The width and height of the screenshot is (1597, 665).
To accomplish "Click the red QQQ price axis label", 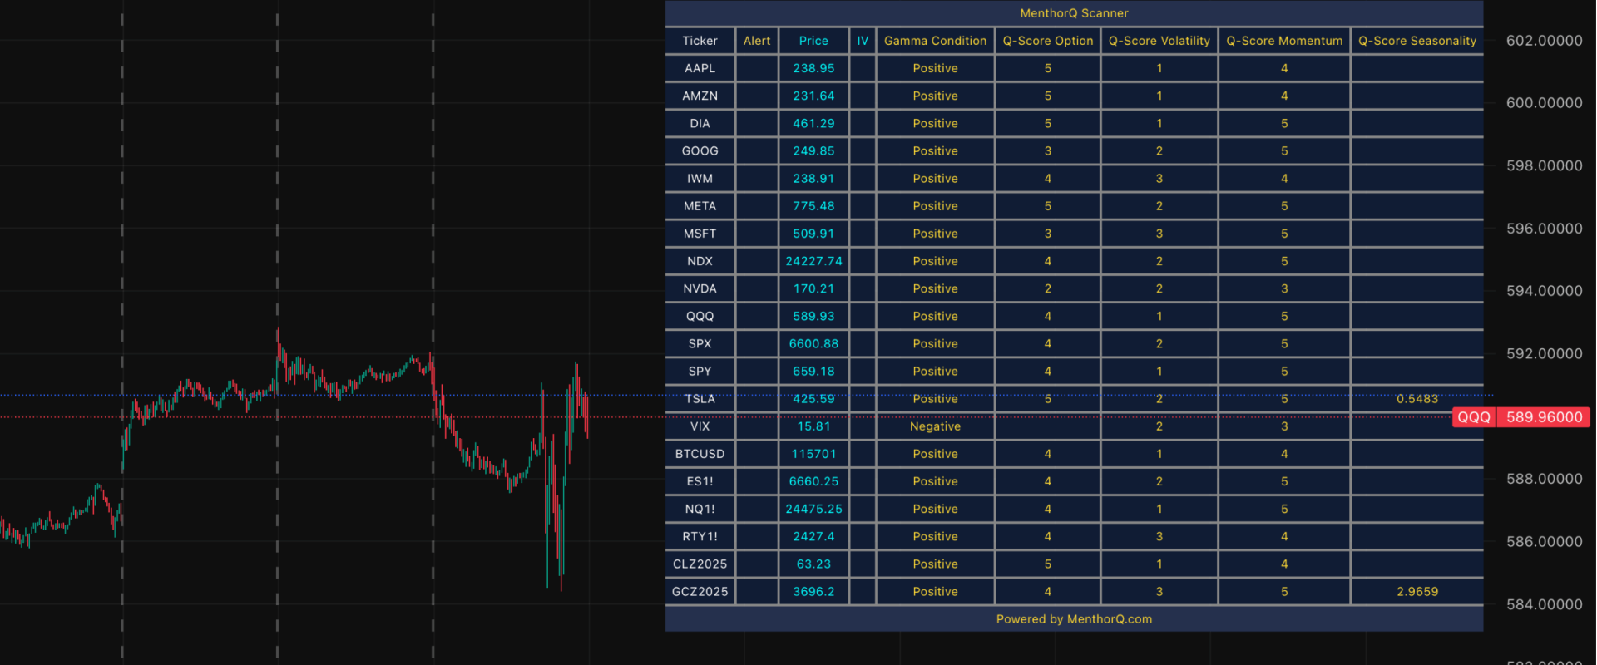I will point(1474,416).
